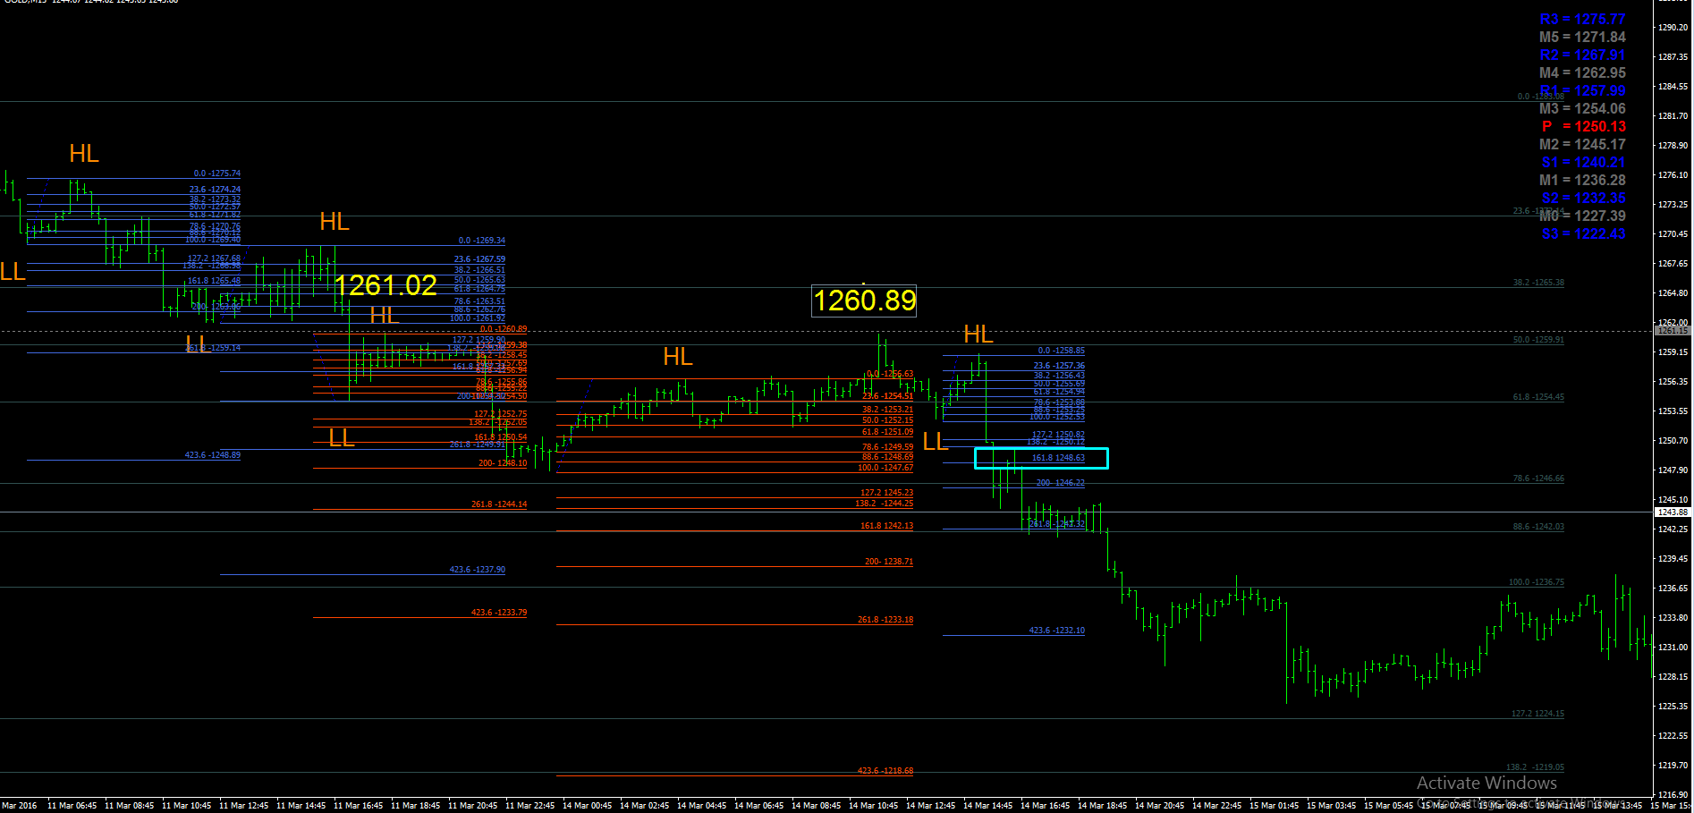Click the 100.0 -1247.67 Fibonacci label
Image resolution: width=1694 pixels, height=813 pixels.
[885, 468]
